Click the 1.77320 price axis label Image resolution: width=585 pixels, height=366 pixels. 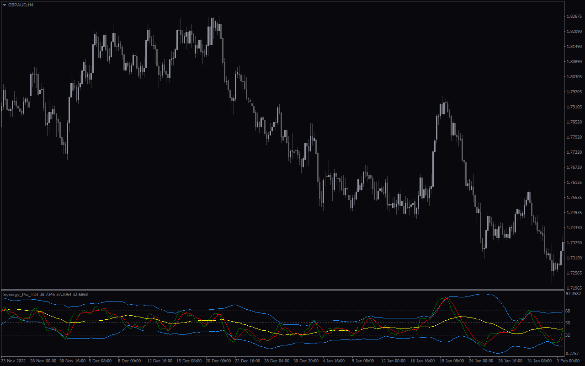(x=574, y=152)
